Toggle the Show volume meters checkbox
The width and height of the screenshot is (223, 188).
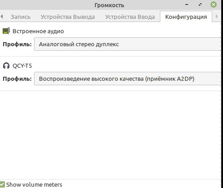2,184
